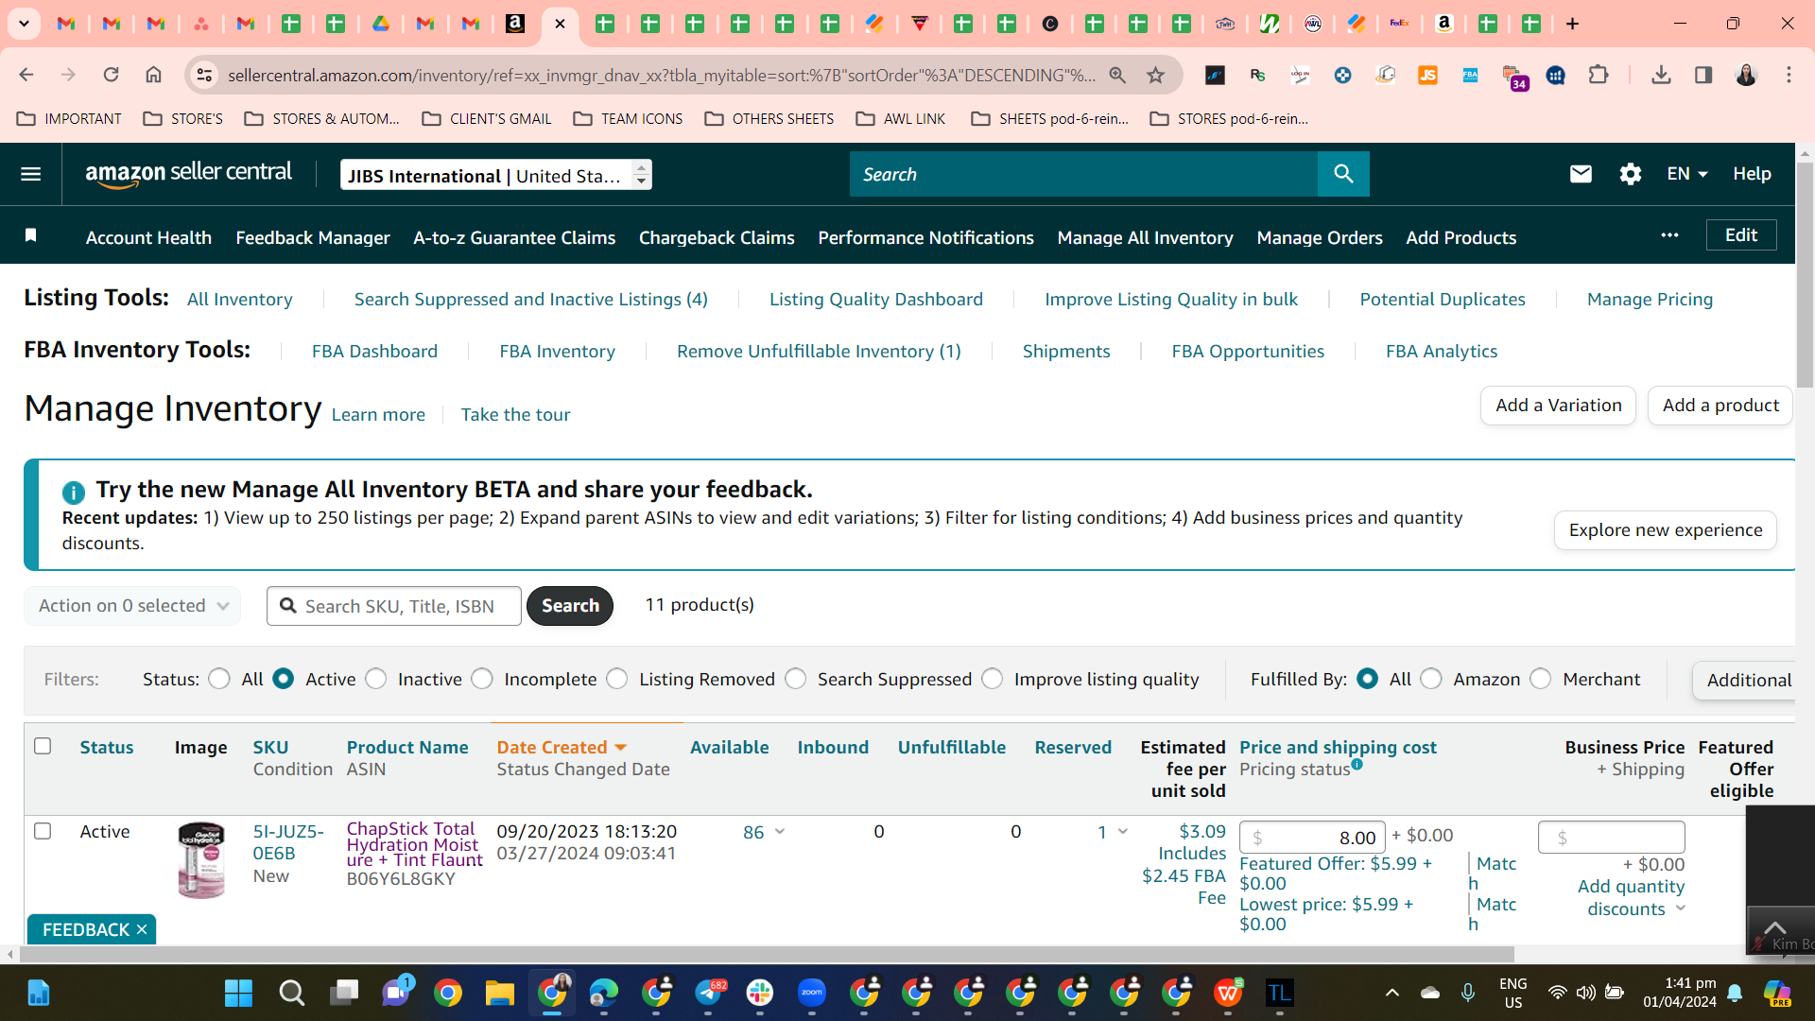
Task: Click the ChapStick product thumbnail image
Action: pyautogui.click(x=201, y=859)
